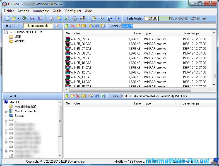Click Rename icon in Local pane

click(84, 96)
